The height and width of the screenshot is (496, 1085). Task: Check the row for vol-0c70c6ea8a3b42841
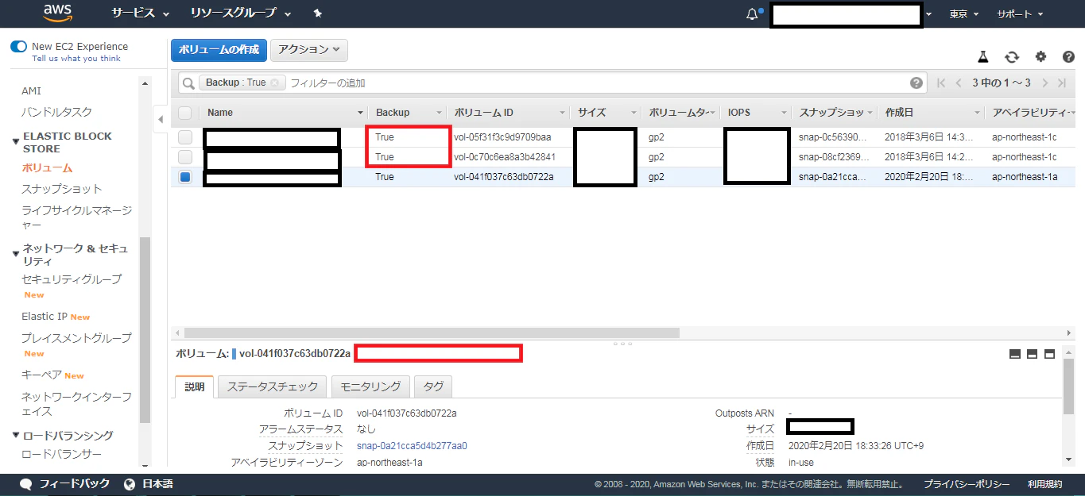tap(184, 157)
